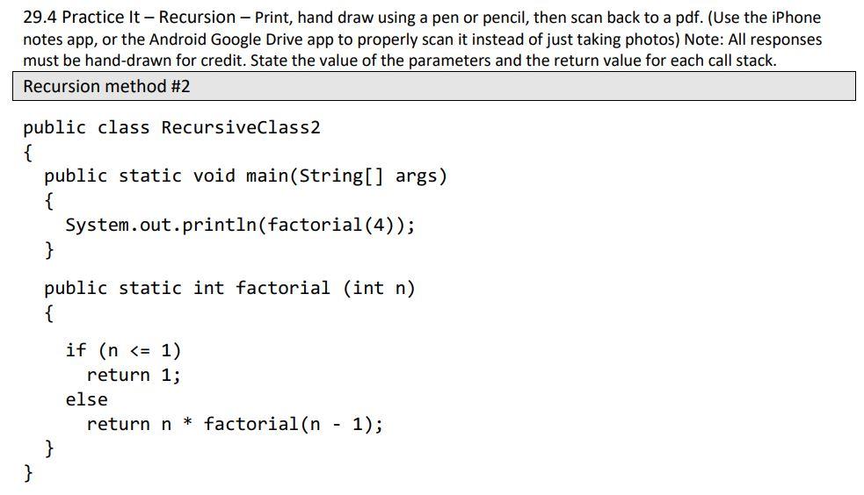Click 'factorial(4)' in the println call
The image size is (864, 495).
point(331,226)
